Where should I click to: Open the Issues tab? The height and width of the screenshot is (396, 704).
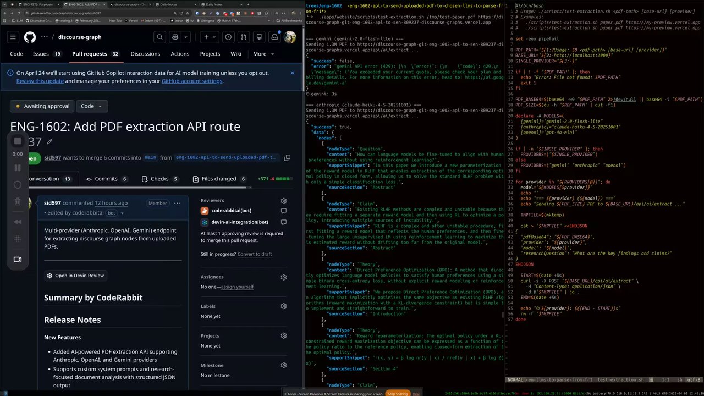(x=47, y=54)
